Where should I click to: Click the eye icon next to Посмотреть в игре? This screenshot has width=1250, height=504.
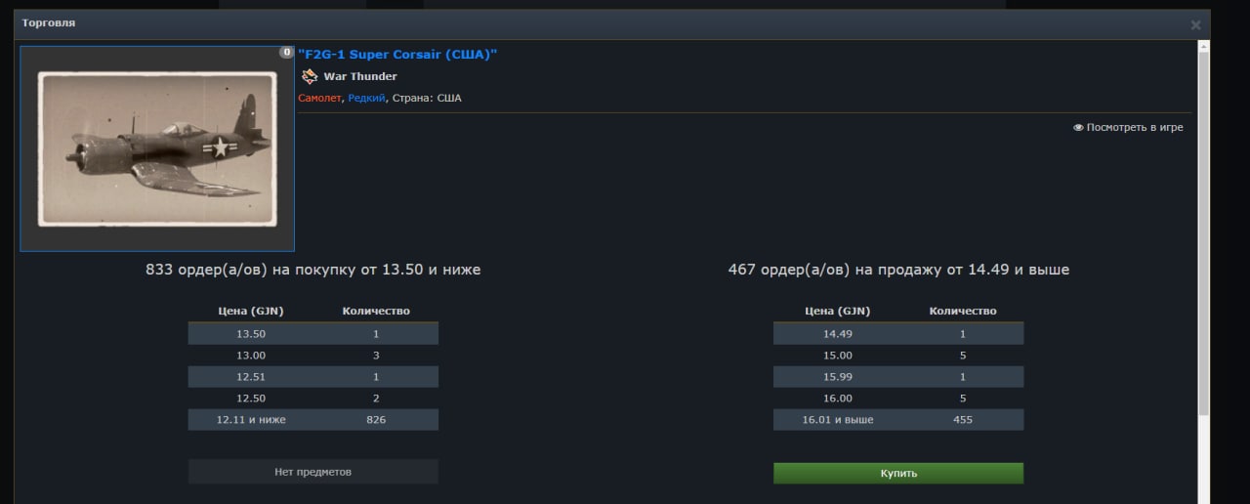pos(1078,128)
